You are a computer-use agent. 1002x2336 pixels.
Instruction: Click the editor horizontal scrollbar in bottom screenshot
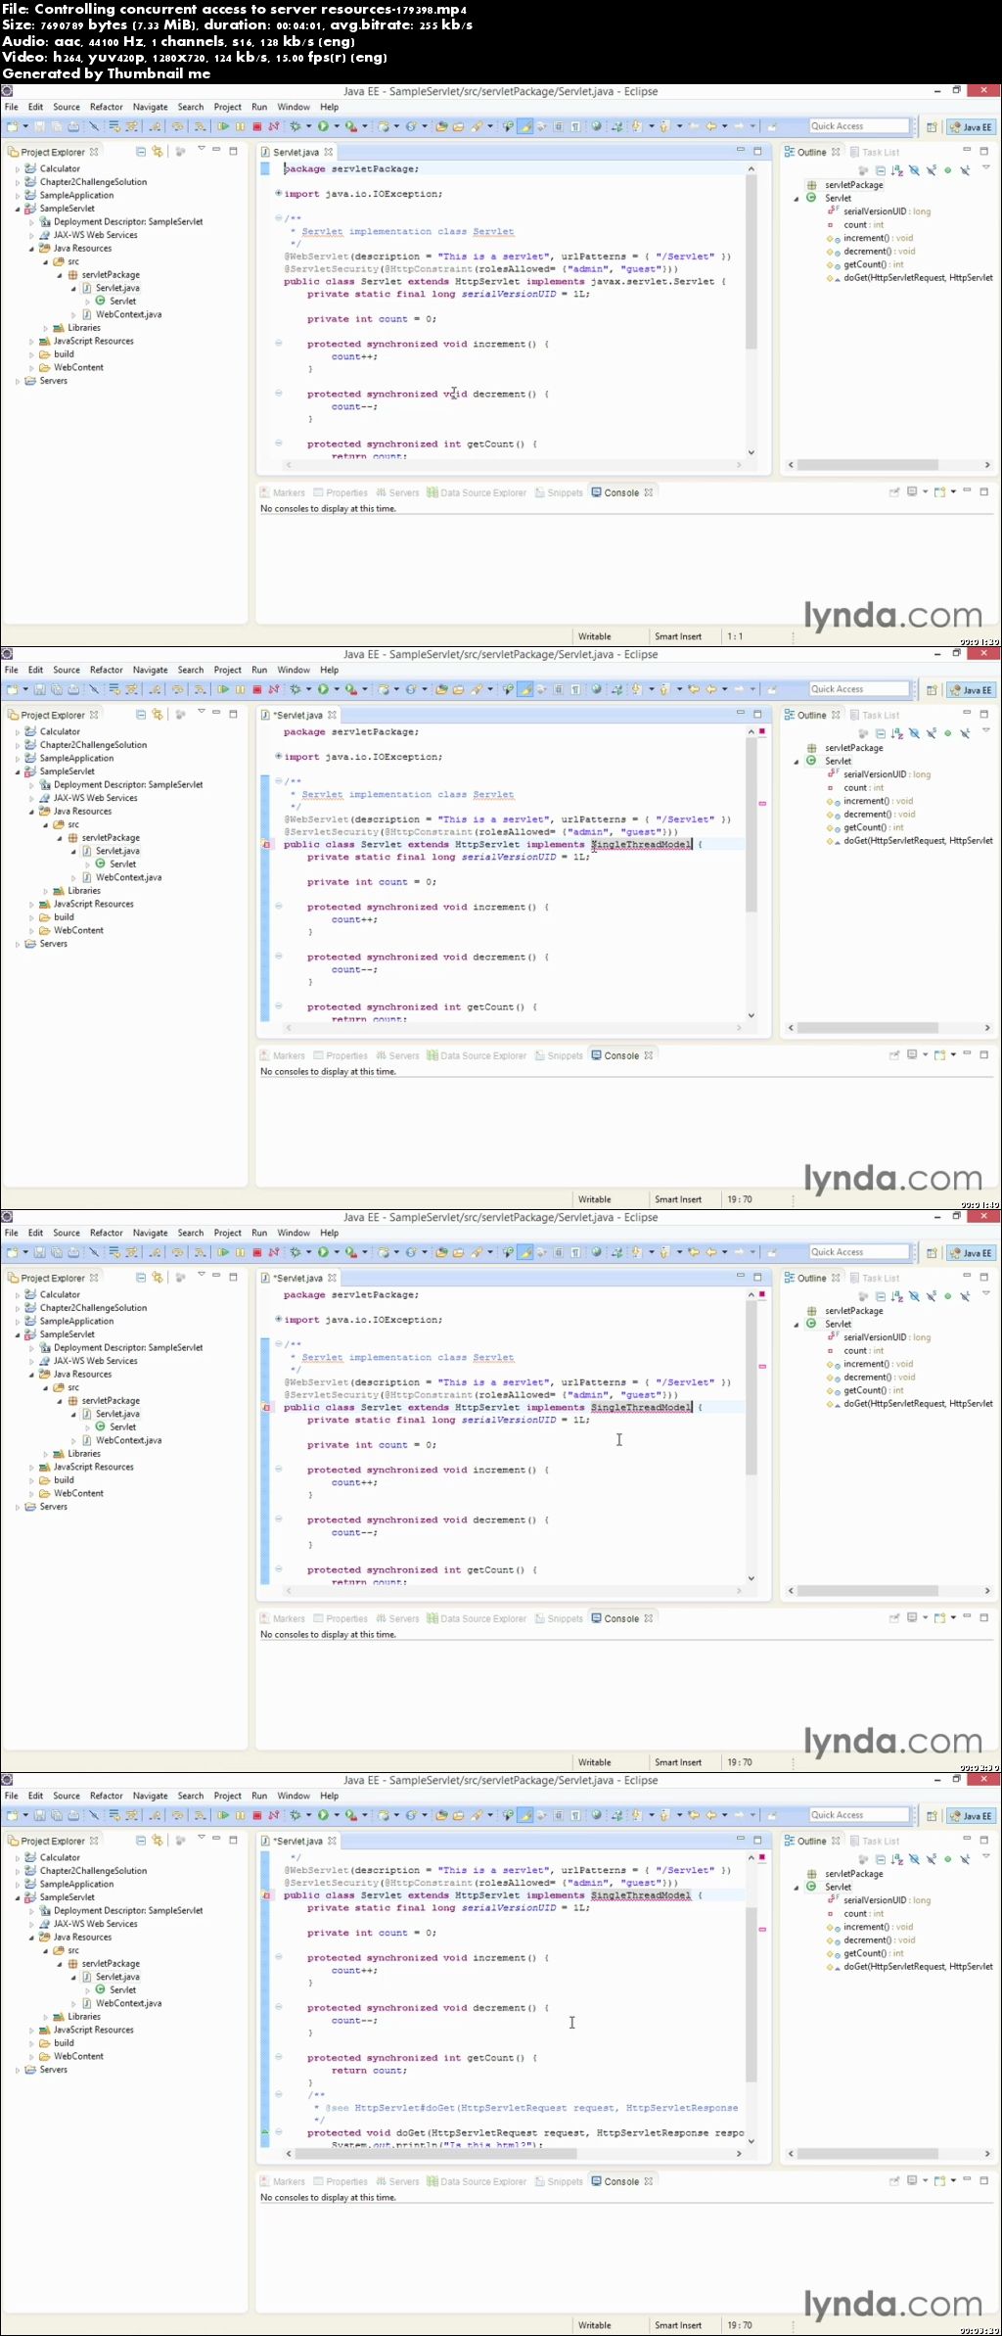435,2154
